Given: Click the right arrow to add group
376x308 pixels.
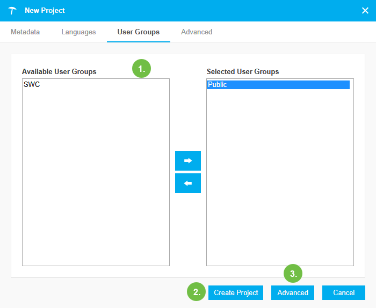Looking at the screenshot, I should [x=187, y=160].
